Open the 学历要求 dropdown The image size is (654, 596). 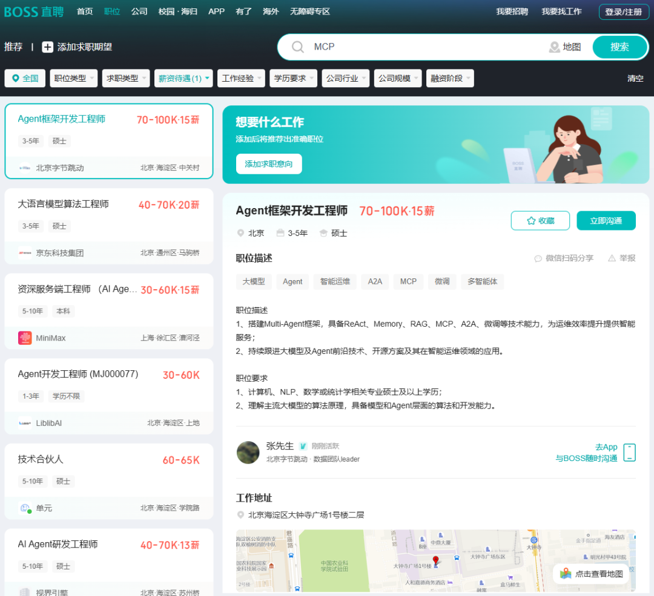coord(293,78)
